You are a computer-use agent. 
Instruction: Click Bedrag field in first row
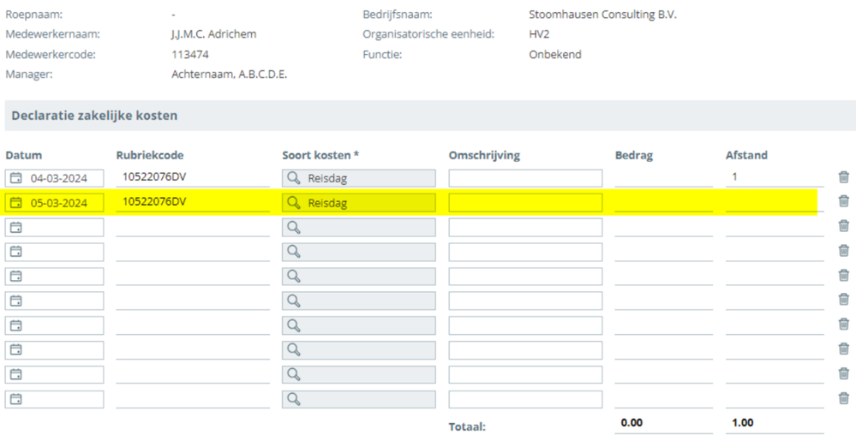coord(663,178)
